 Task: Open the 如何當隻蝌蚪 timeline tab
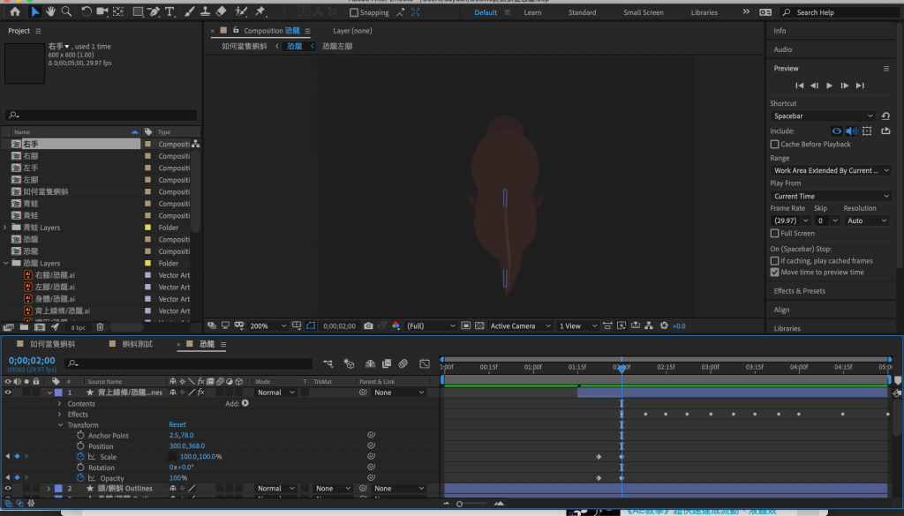coord(53,344)
